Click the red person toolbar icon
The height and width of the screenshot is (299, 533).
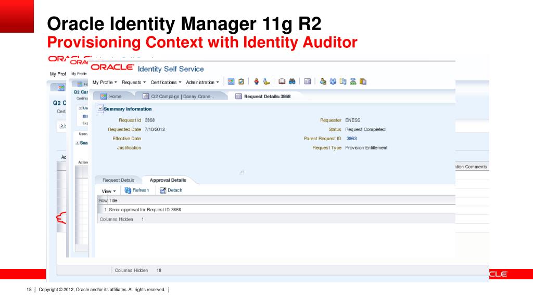coord(256,81)
